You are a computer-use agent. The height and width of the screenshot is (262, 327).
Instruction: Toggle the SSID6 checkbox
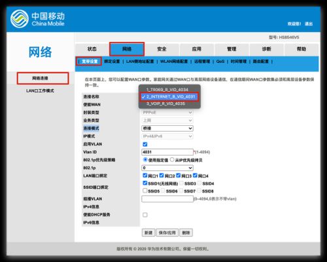(163, 191)
